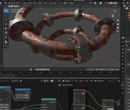
Task: Toggle auto keying record button
Action: pyautogui.click(x=31, y=69)
